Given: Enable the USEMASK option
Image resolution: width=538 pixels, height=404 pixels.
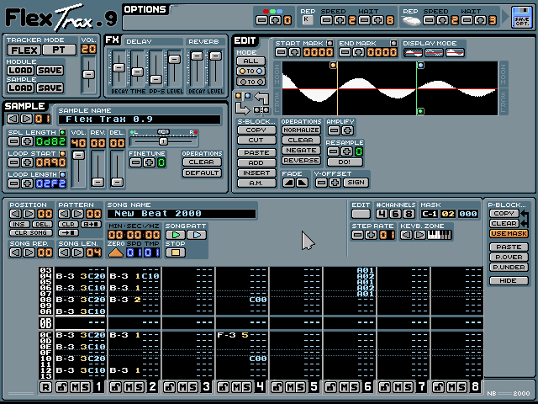Looking at the screenshot, I should (509, 234).
